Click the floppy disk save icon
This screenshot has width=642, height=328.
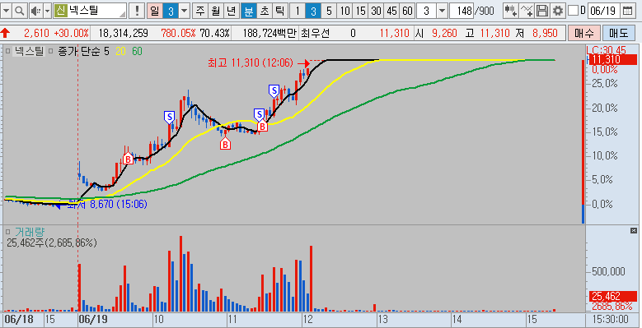pos(542,11)
